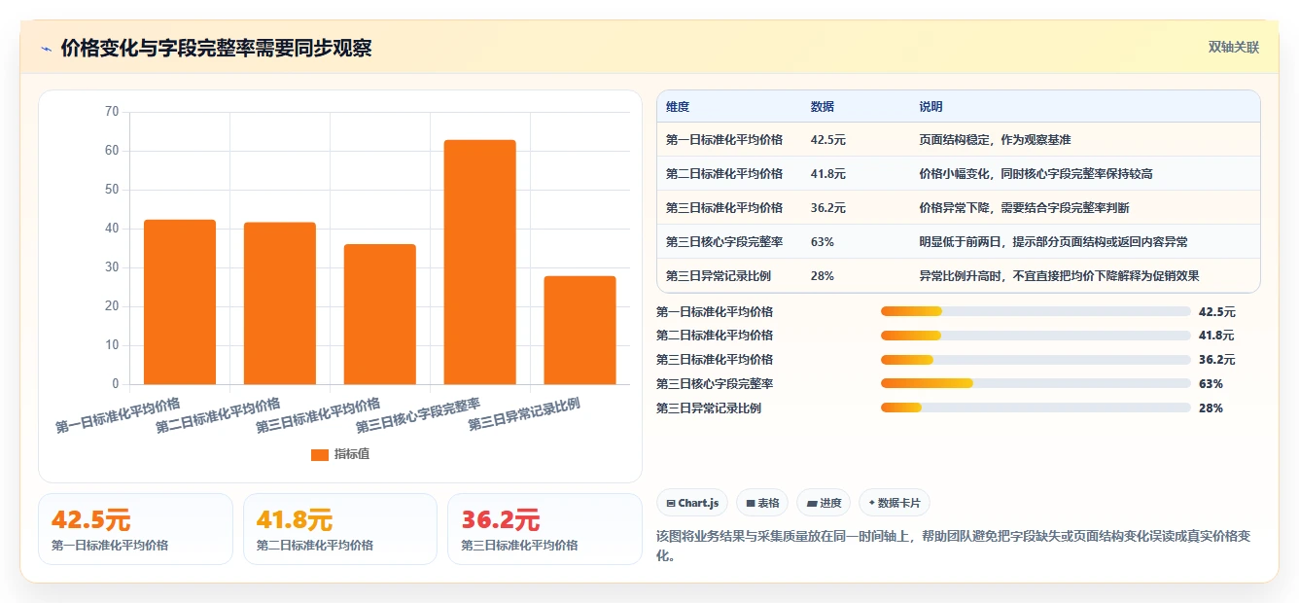Click the 28% value in the table
This screenshot has width=1299, height=603.
pos(822,276)
